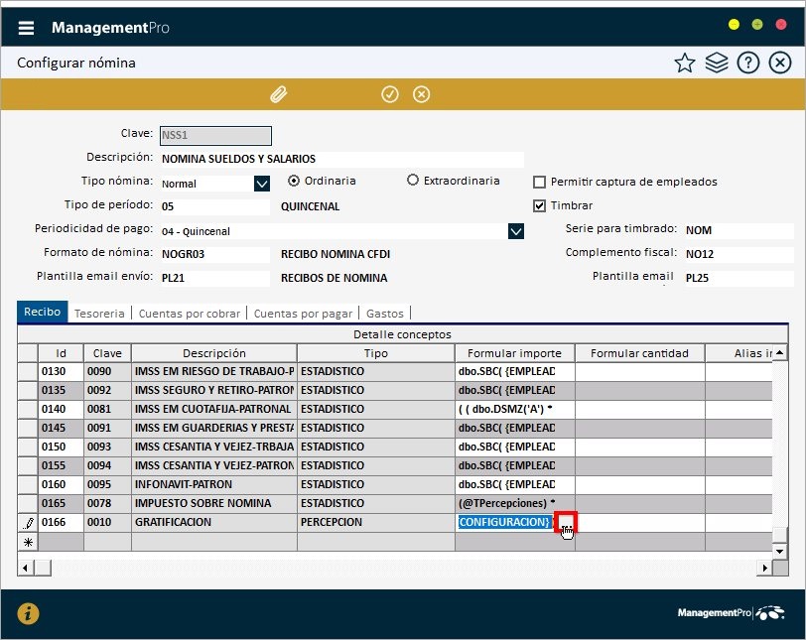The image size is (806, 640).
Task: Open the Cuentas por cobrar tab
Action: click(x=190, y=314)
